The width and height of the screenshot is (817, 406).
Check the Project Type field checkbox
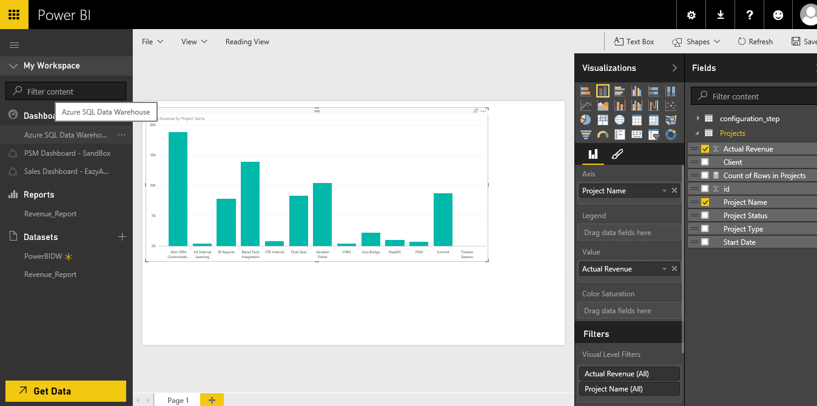click(x=705, y=229)
